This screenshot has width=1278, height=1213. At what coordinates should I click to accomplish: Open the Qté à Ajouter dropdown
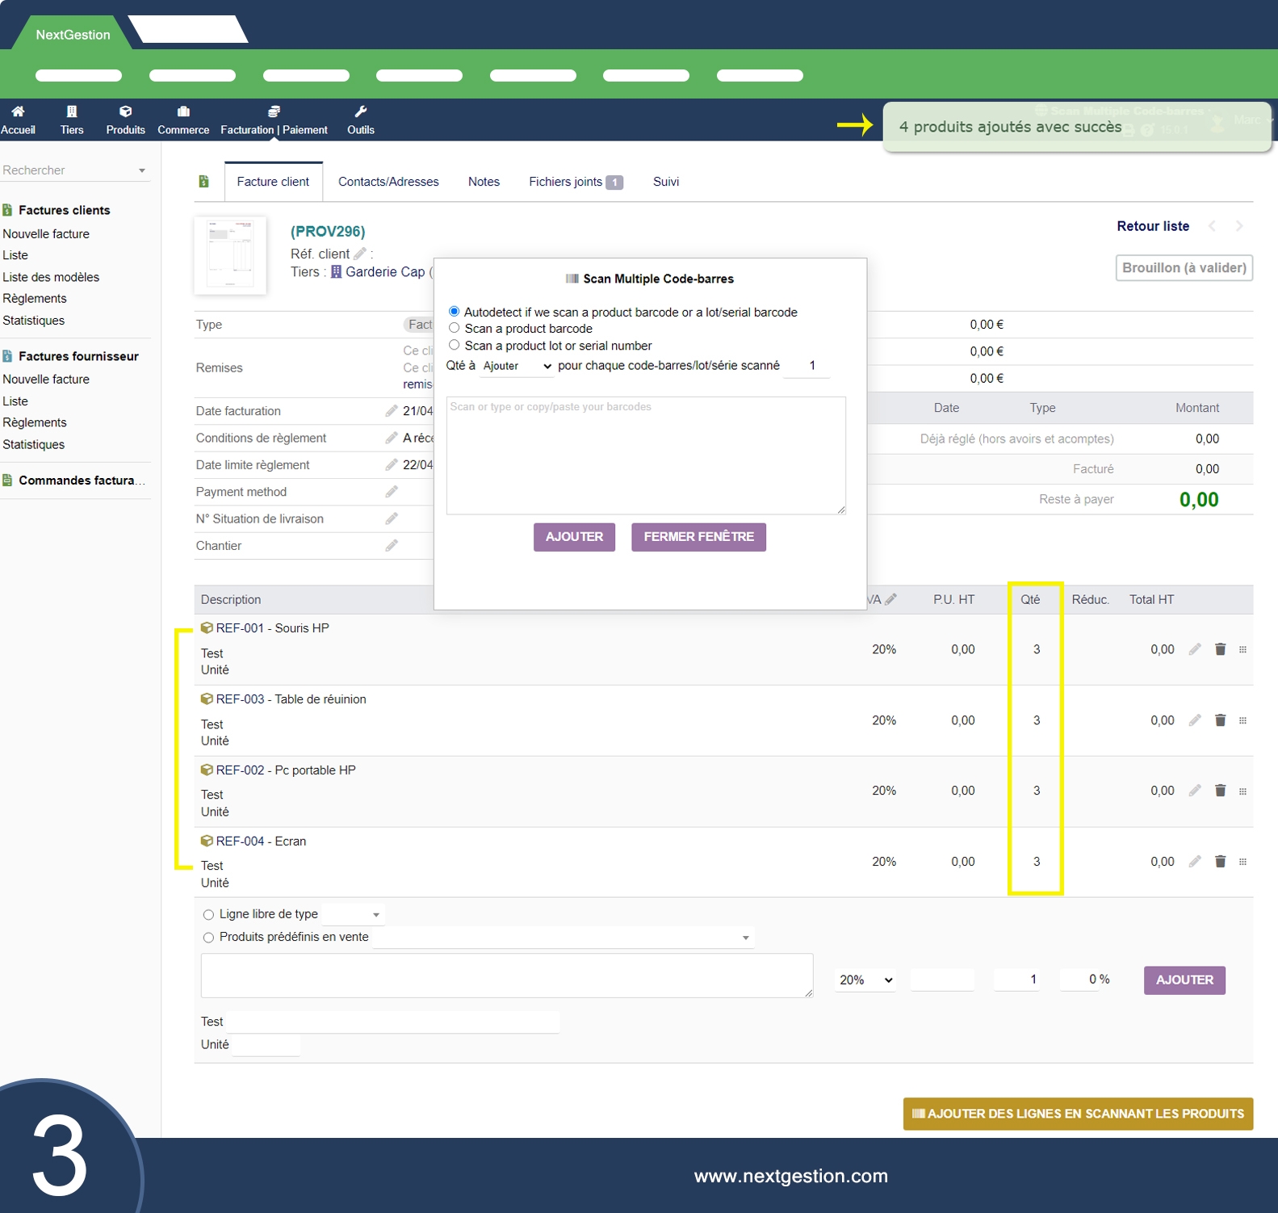(517, 366)
